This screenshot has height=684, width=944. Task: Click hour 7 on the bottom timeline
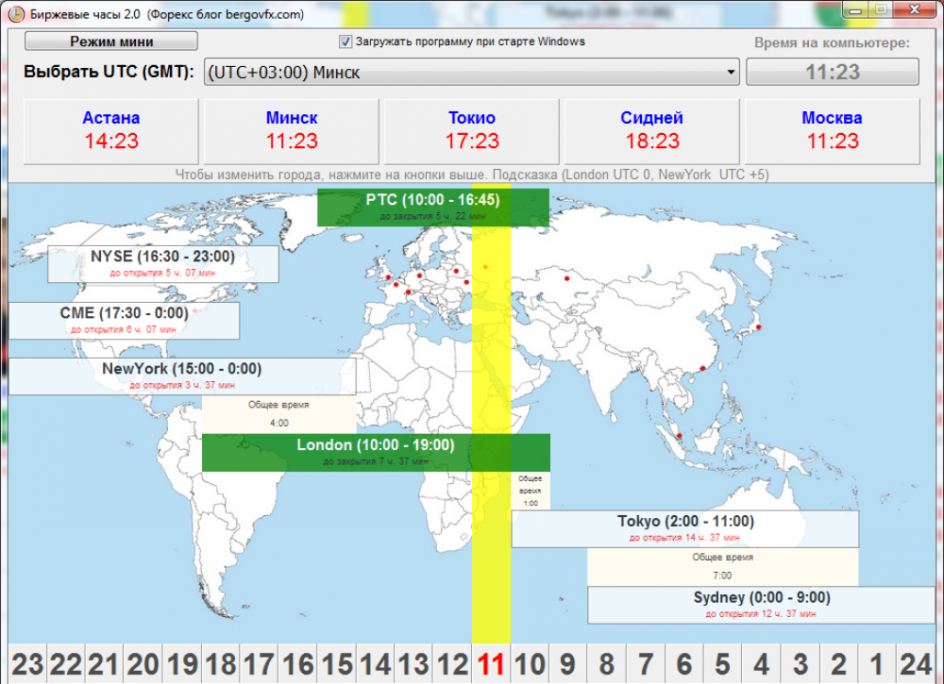(x=646, y=664)
